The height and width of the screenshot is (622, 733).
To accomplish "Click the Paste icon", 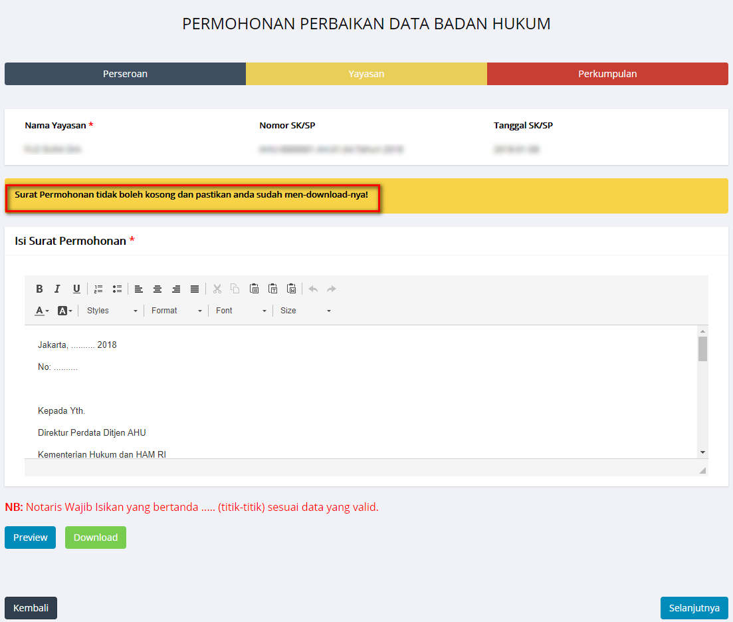I will 254,289.
